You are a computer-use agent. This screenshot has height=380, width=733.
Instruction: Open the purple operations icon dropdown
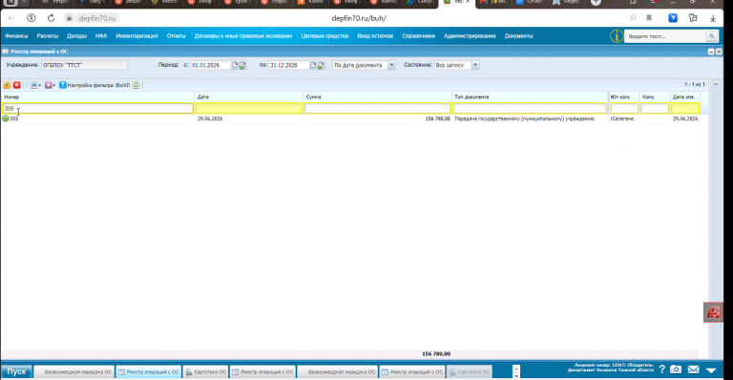[50, 85]
